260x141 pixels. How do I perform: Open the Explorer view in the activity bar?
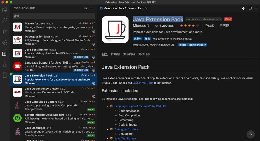click(5, 9)
